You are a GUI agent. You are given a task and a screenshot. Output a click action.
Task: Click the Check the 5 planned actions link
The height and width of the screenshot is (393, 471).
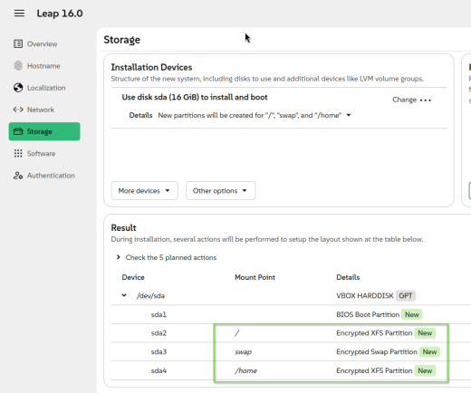171,257
